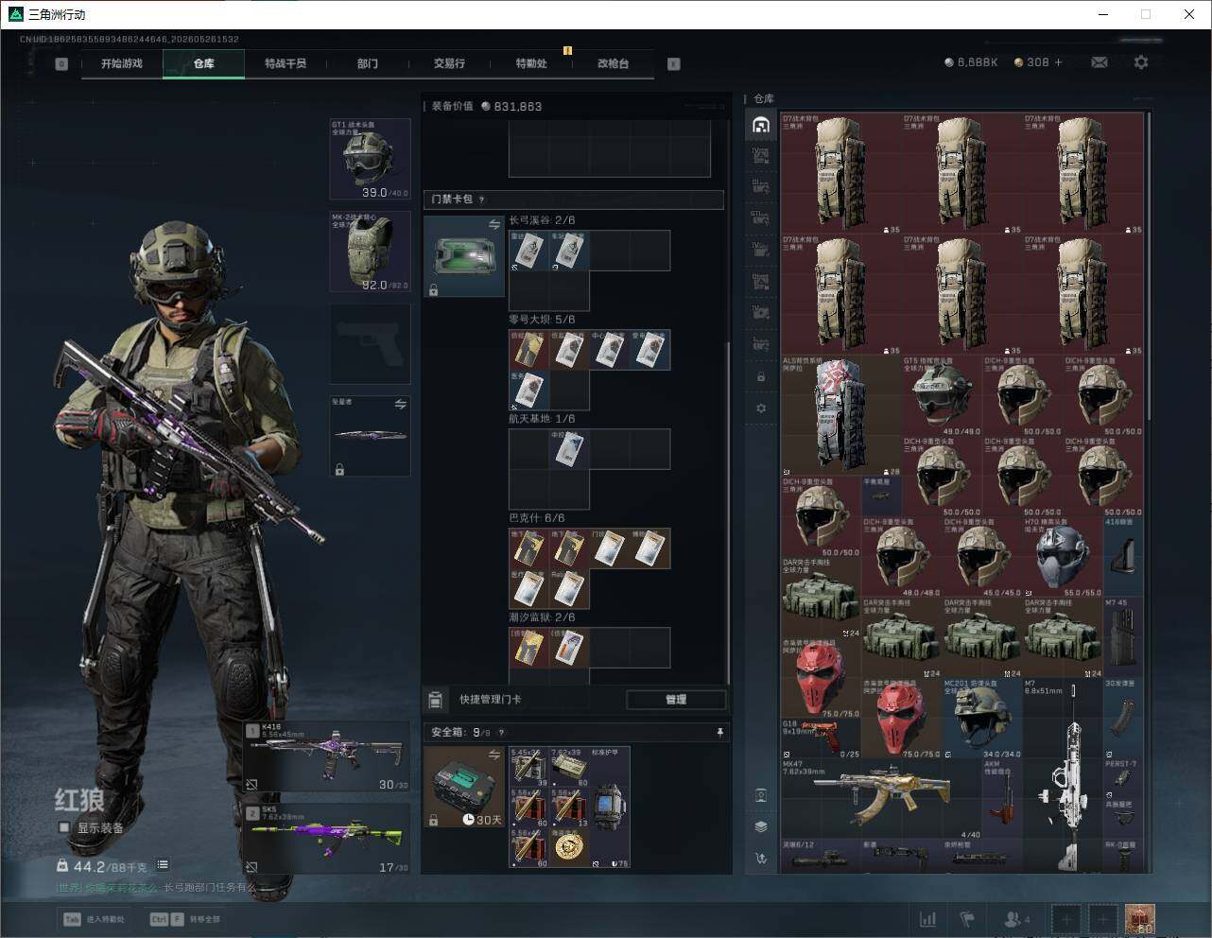
Task: Click the portrait icon above the layers icon
Action: pyautogui.click(x=761, y=795)
